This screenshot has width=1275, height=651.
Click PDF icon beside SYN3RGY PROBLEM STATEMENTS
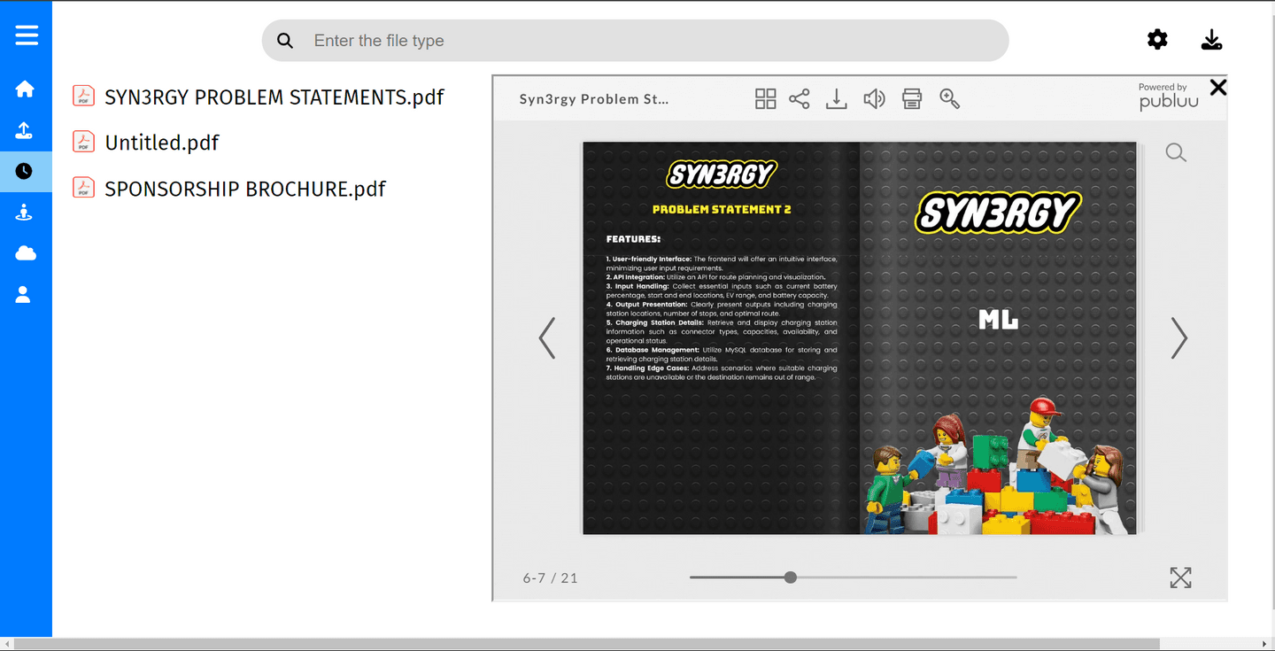click(83, 96)
